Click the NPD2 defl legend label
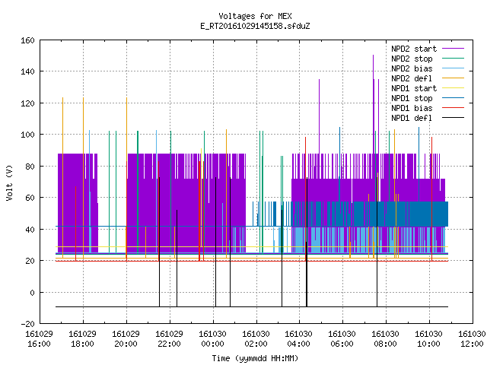Image resolution: width=487 pixels, height=365 pixels. pyautogui.click(x=412, y=78)
